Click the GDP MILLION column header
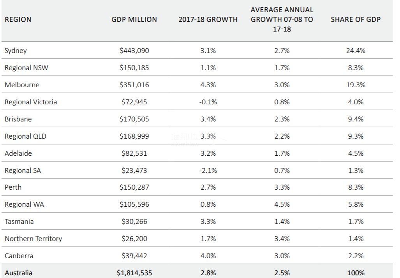Screen dimensions: 400x278 point(134,19)
